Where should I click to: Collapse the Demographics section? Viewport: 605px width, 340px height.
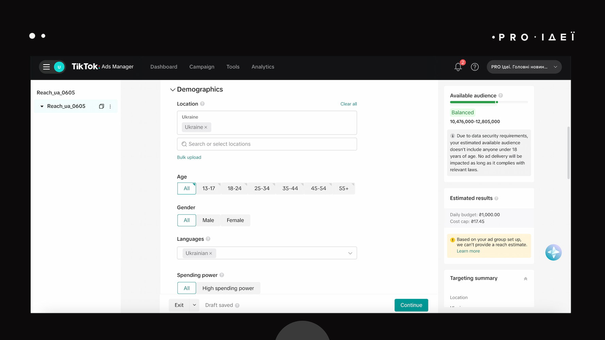(x=173, y=90)
